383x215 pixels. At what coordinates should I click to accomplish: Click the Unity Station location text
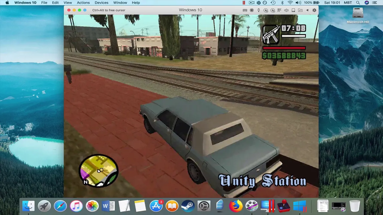point(263,181)
